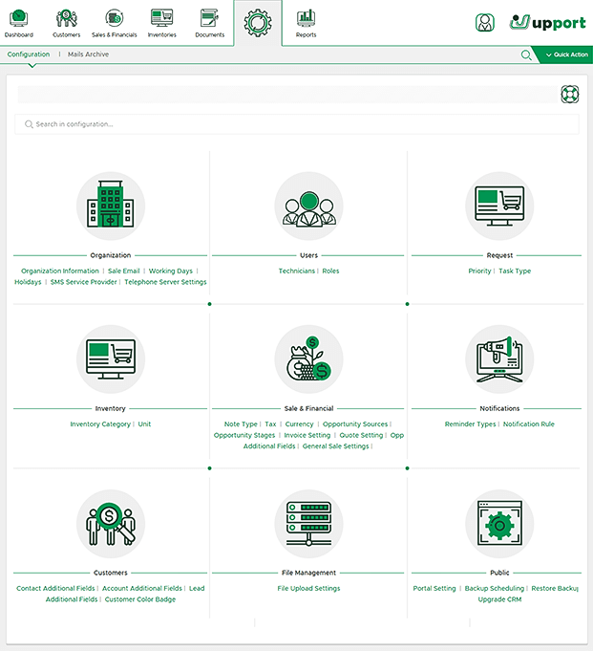Click the lifebuoy help icon
The height and width of the screenshot is (651, 593).
[570, 95]
